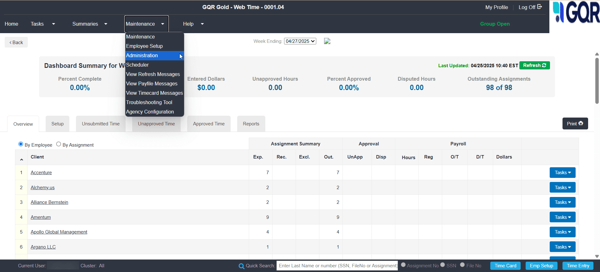Open View Timecard Messages
The height and width of the screenshot is (272, 600).
[154, 93]
